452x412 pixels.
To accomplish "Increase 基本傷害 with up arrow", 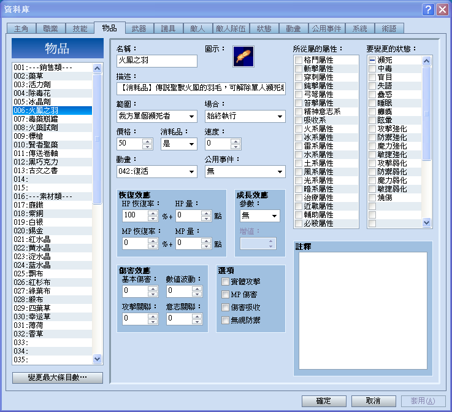I will pyautogui.click(x=153, y=288).
